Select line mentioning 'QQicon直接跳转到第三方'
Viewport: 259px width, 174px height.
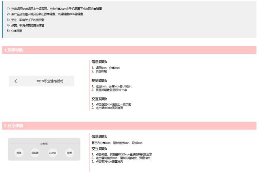[x=122, y=154]
